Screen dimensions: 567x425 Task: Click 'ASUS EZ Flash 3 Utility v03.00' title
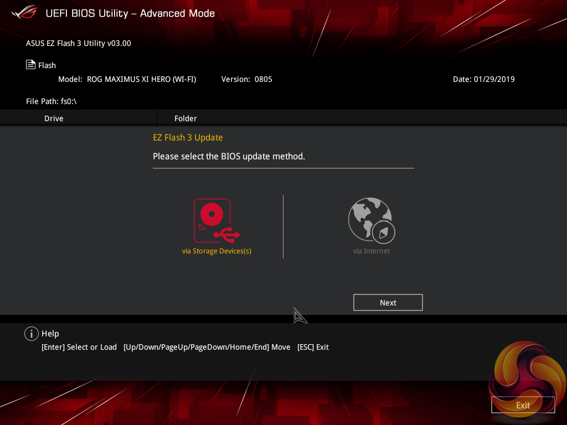coord(79,43)
